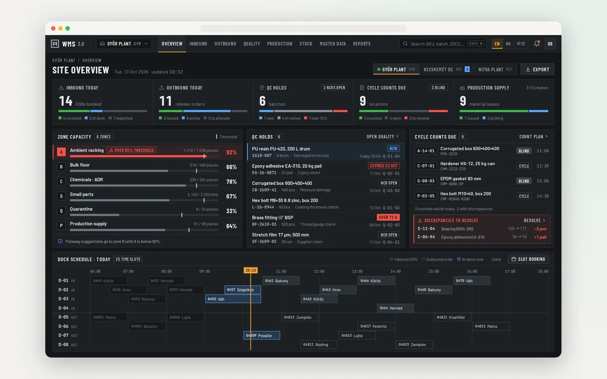607x379 pixels.
Task: Click the Ambient racking capacity bar
Action: tap(144, 156)
